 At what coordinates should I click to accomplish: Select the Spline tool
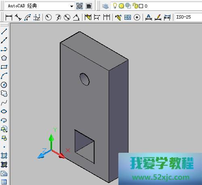tap(4, 103)
